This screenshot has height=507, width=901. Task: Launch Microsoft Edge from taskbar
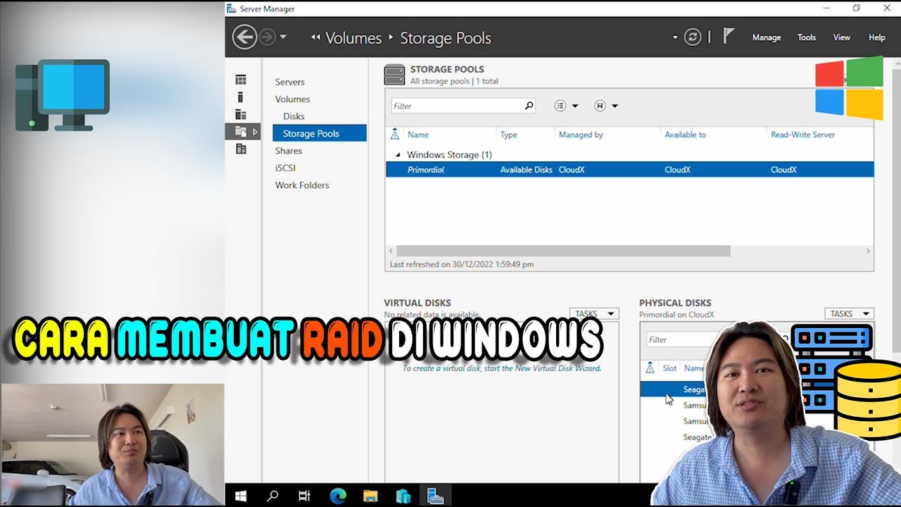[x=338, y=496]
